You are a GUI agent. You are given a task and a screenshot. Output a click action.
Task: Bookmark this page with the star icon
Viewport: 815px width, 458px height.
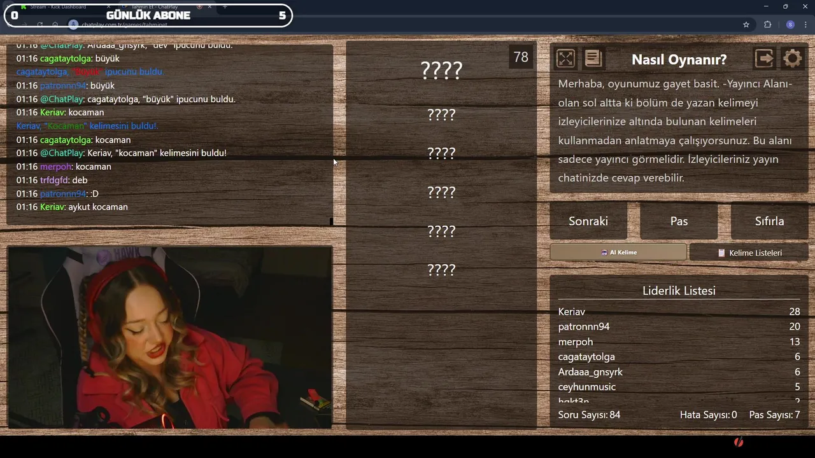tap(746, 24)
